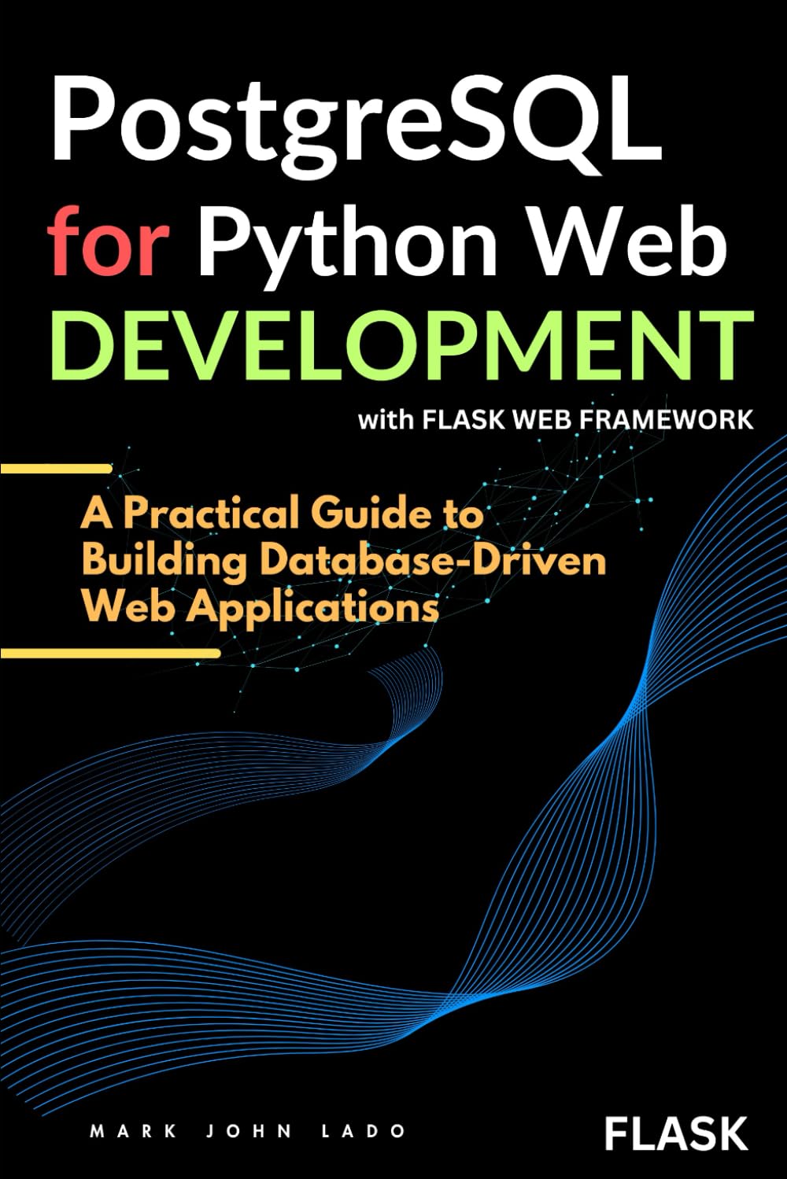Image resolution: width=787 pixels, height=1179 pixels.
Task: Click the bold "FLASK" label at bottom
Action: 676,1133
